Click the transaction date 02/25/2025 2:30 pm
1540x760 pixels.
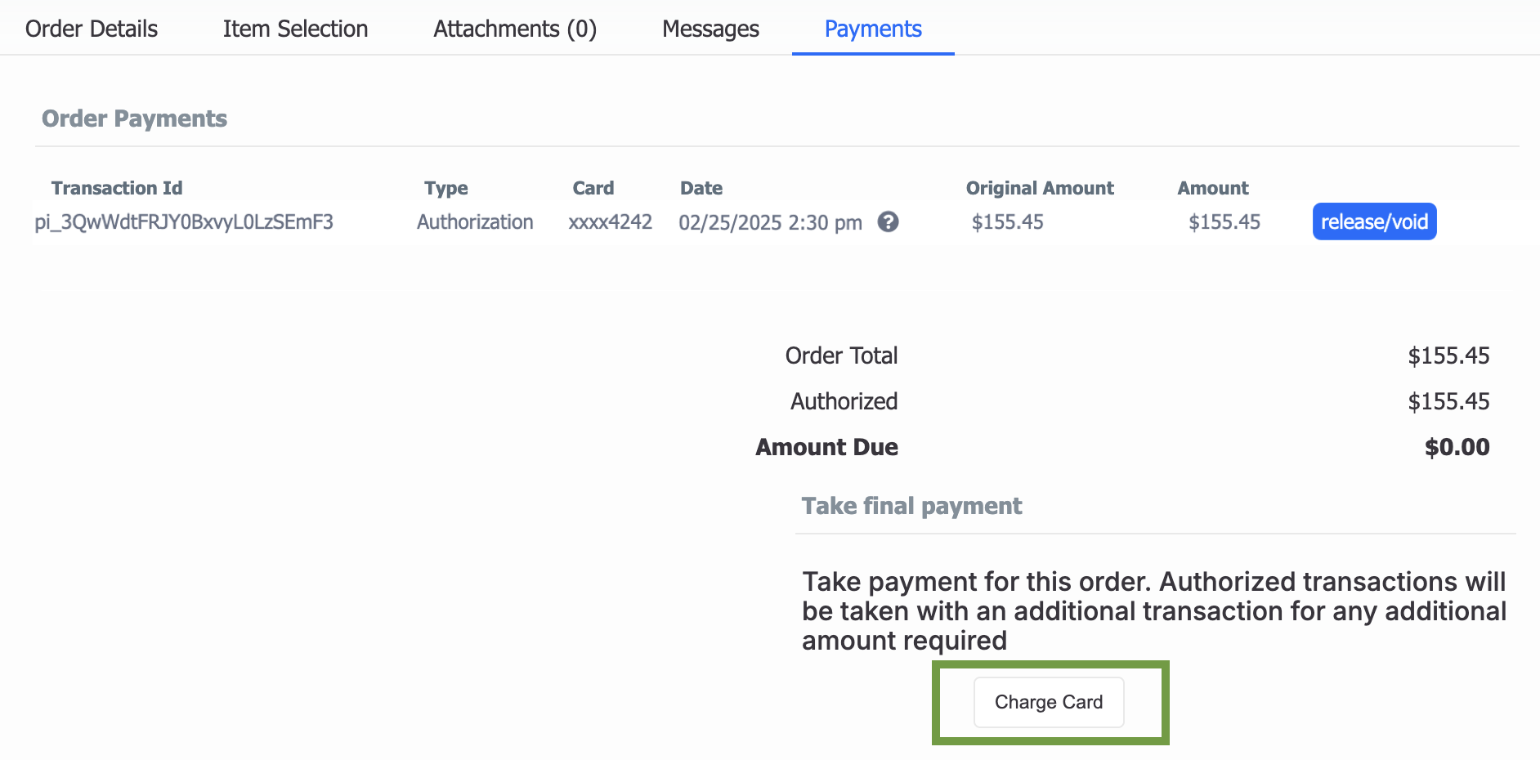[770, 222]
